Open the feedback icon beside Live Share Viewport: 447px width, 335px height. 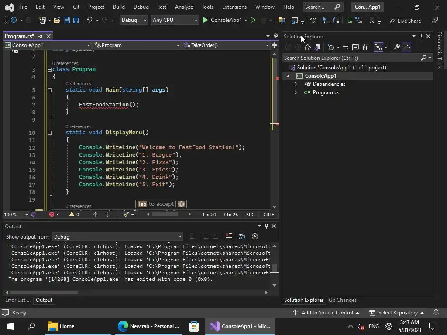pyautogui.click(x=435, y=20)
